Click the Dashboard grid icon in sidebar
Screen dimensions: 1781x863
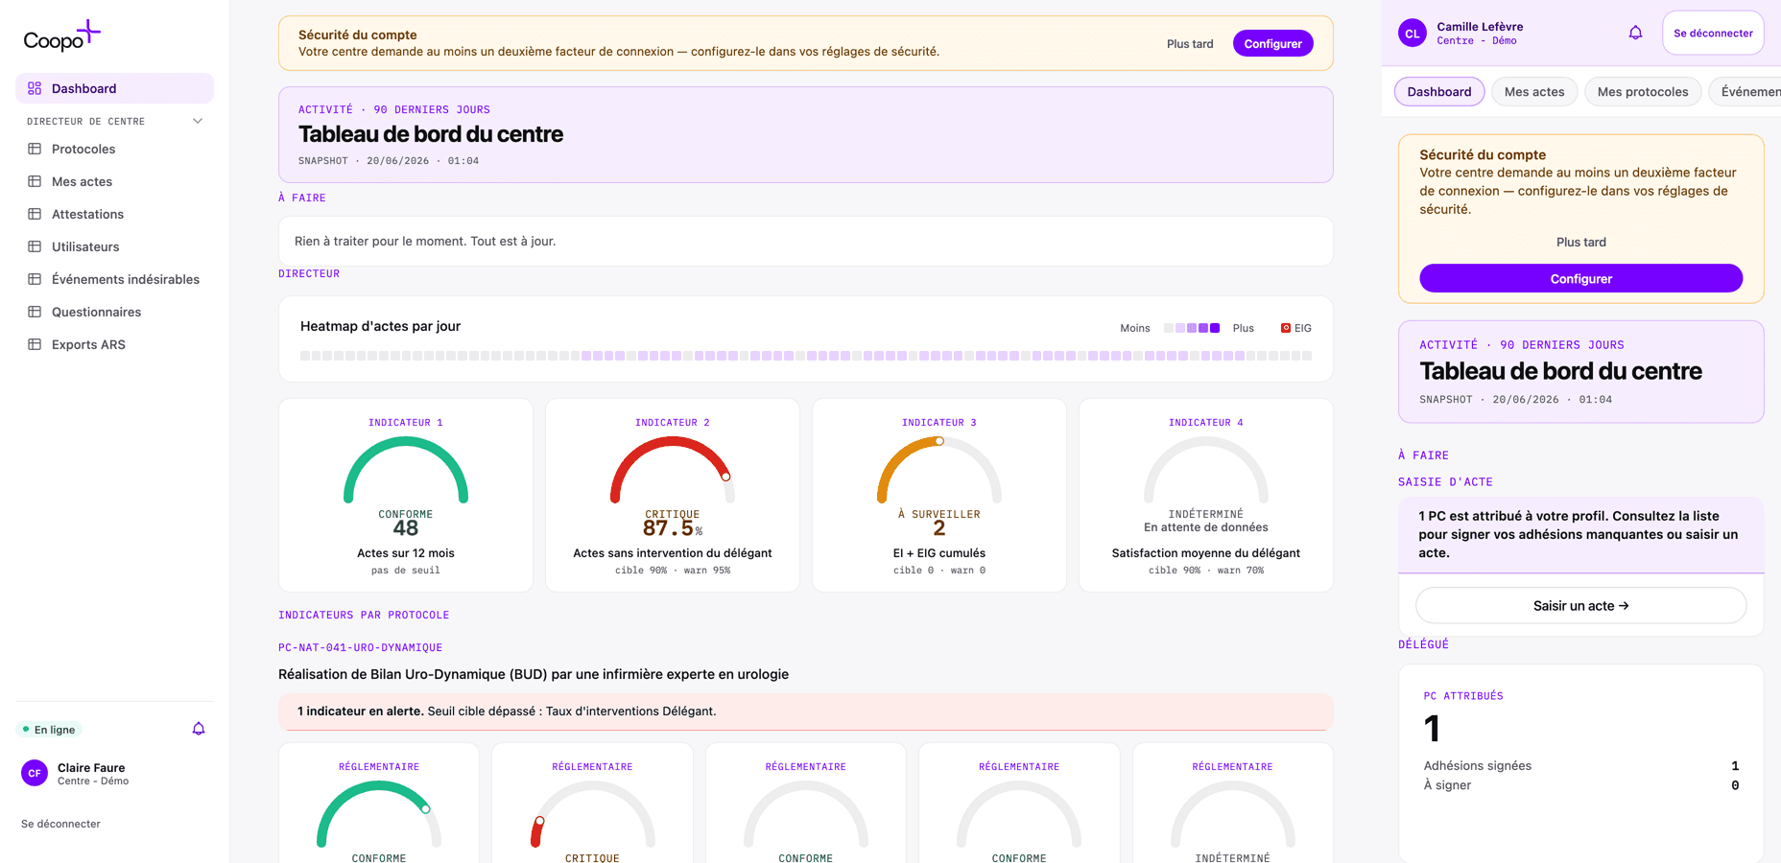coord(35,88)
